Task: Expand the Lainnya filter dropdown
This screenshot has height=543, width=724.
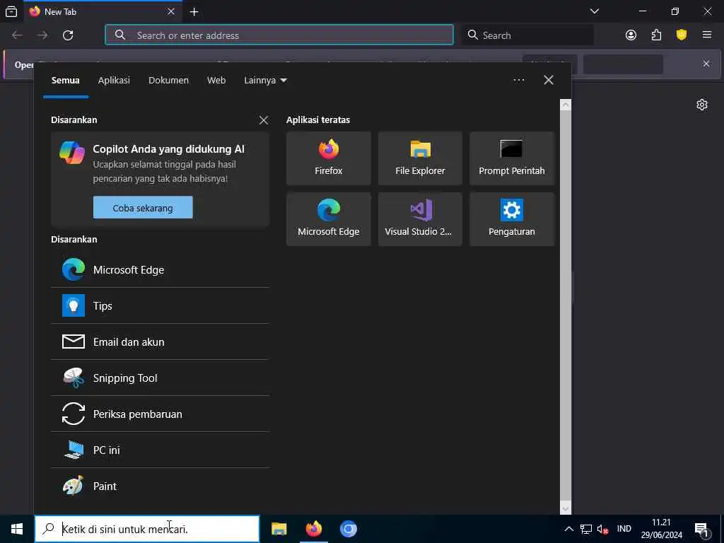Action: click(x=266, y=81)
